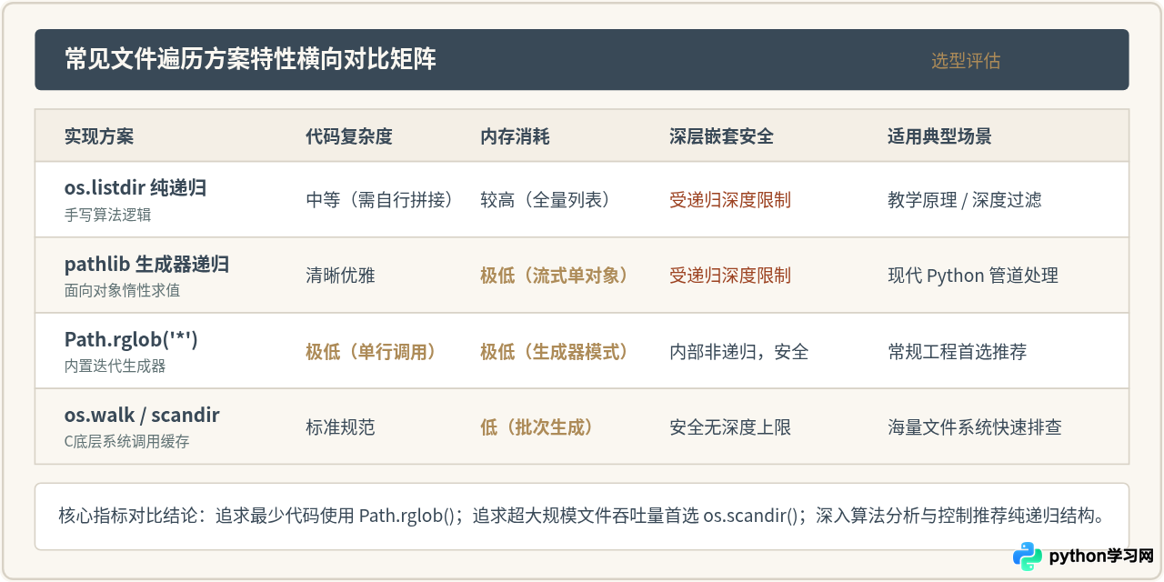Image resolution: width=1164 pixels, height=582 pixels.
Task: Click the C底层系统调用缓存 subtitle
Action: click(x=126, y=442)
